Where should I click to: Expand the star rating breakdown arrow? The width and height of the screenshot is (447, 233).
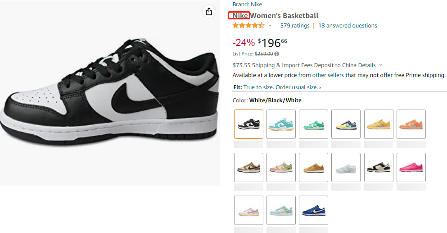[270, 26]
